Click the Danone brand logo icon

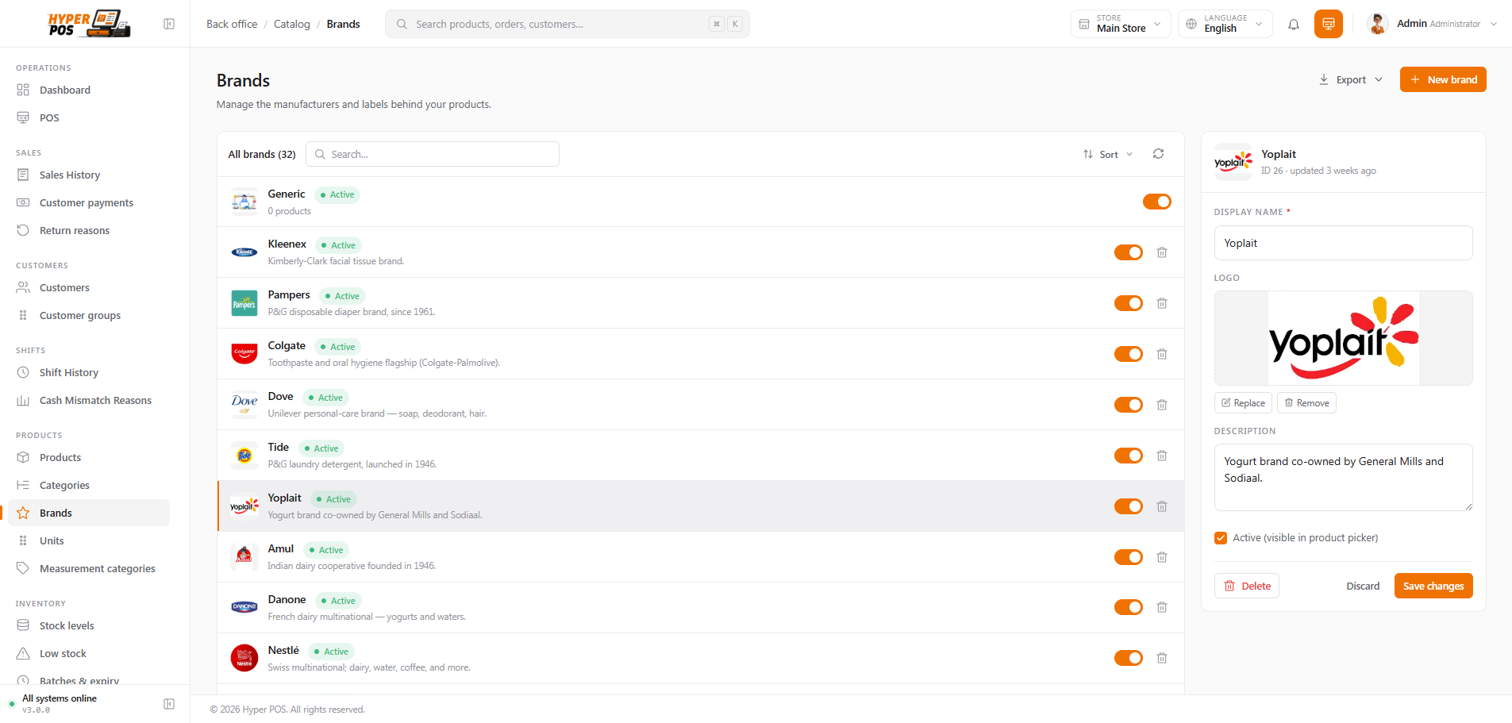244,607
